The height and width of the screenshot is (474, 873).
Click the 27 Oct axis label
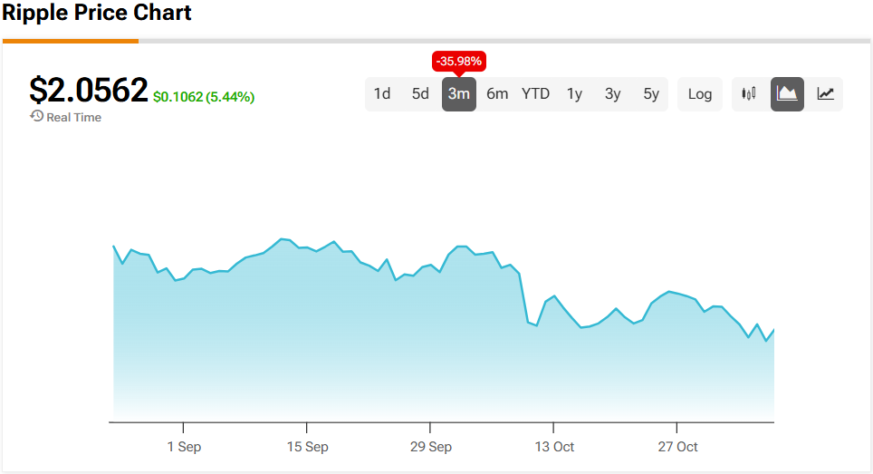coord(676,447)
